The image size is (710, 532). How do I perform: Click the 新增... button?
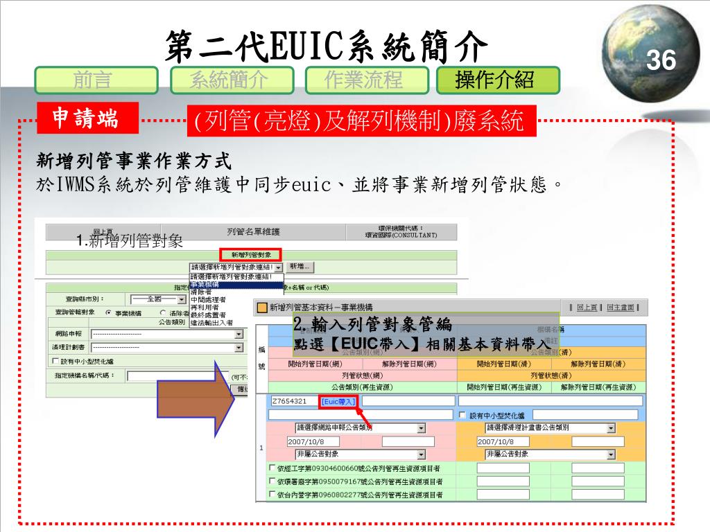coord(300,267)
